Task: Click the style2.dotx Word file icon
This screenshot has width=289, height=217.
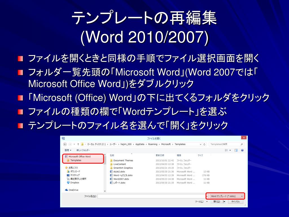Action: [x=111, y=172]
